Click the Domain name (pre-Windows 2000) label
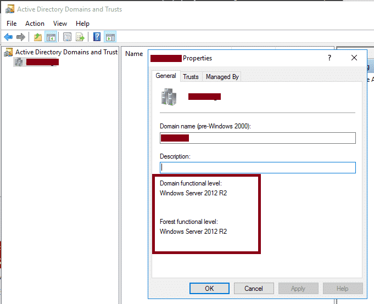Screen dimensions: 374x304 (205, 126)
